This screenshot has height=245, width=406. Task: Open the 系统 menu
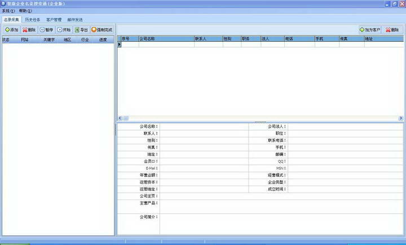(x=8, y=11)
